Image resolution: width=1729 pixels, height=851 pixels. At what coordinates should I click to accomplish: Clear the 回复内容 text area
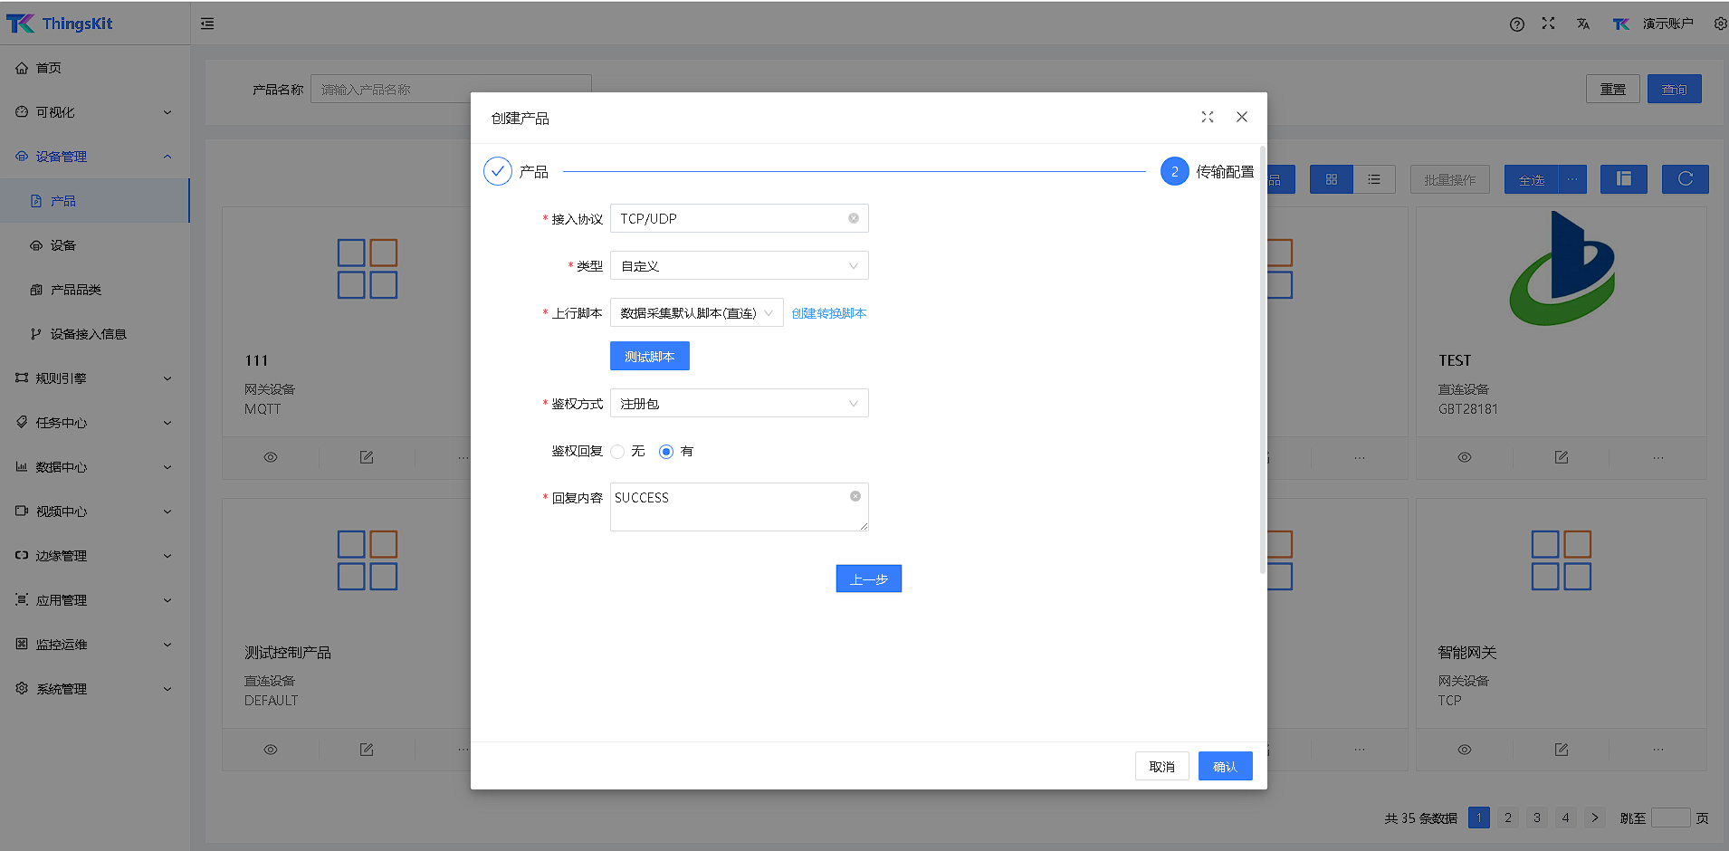point(855,496)
